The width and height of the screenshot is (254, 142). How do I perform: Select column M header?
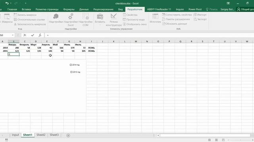[x=136, y=41]
